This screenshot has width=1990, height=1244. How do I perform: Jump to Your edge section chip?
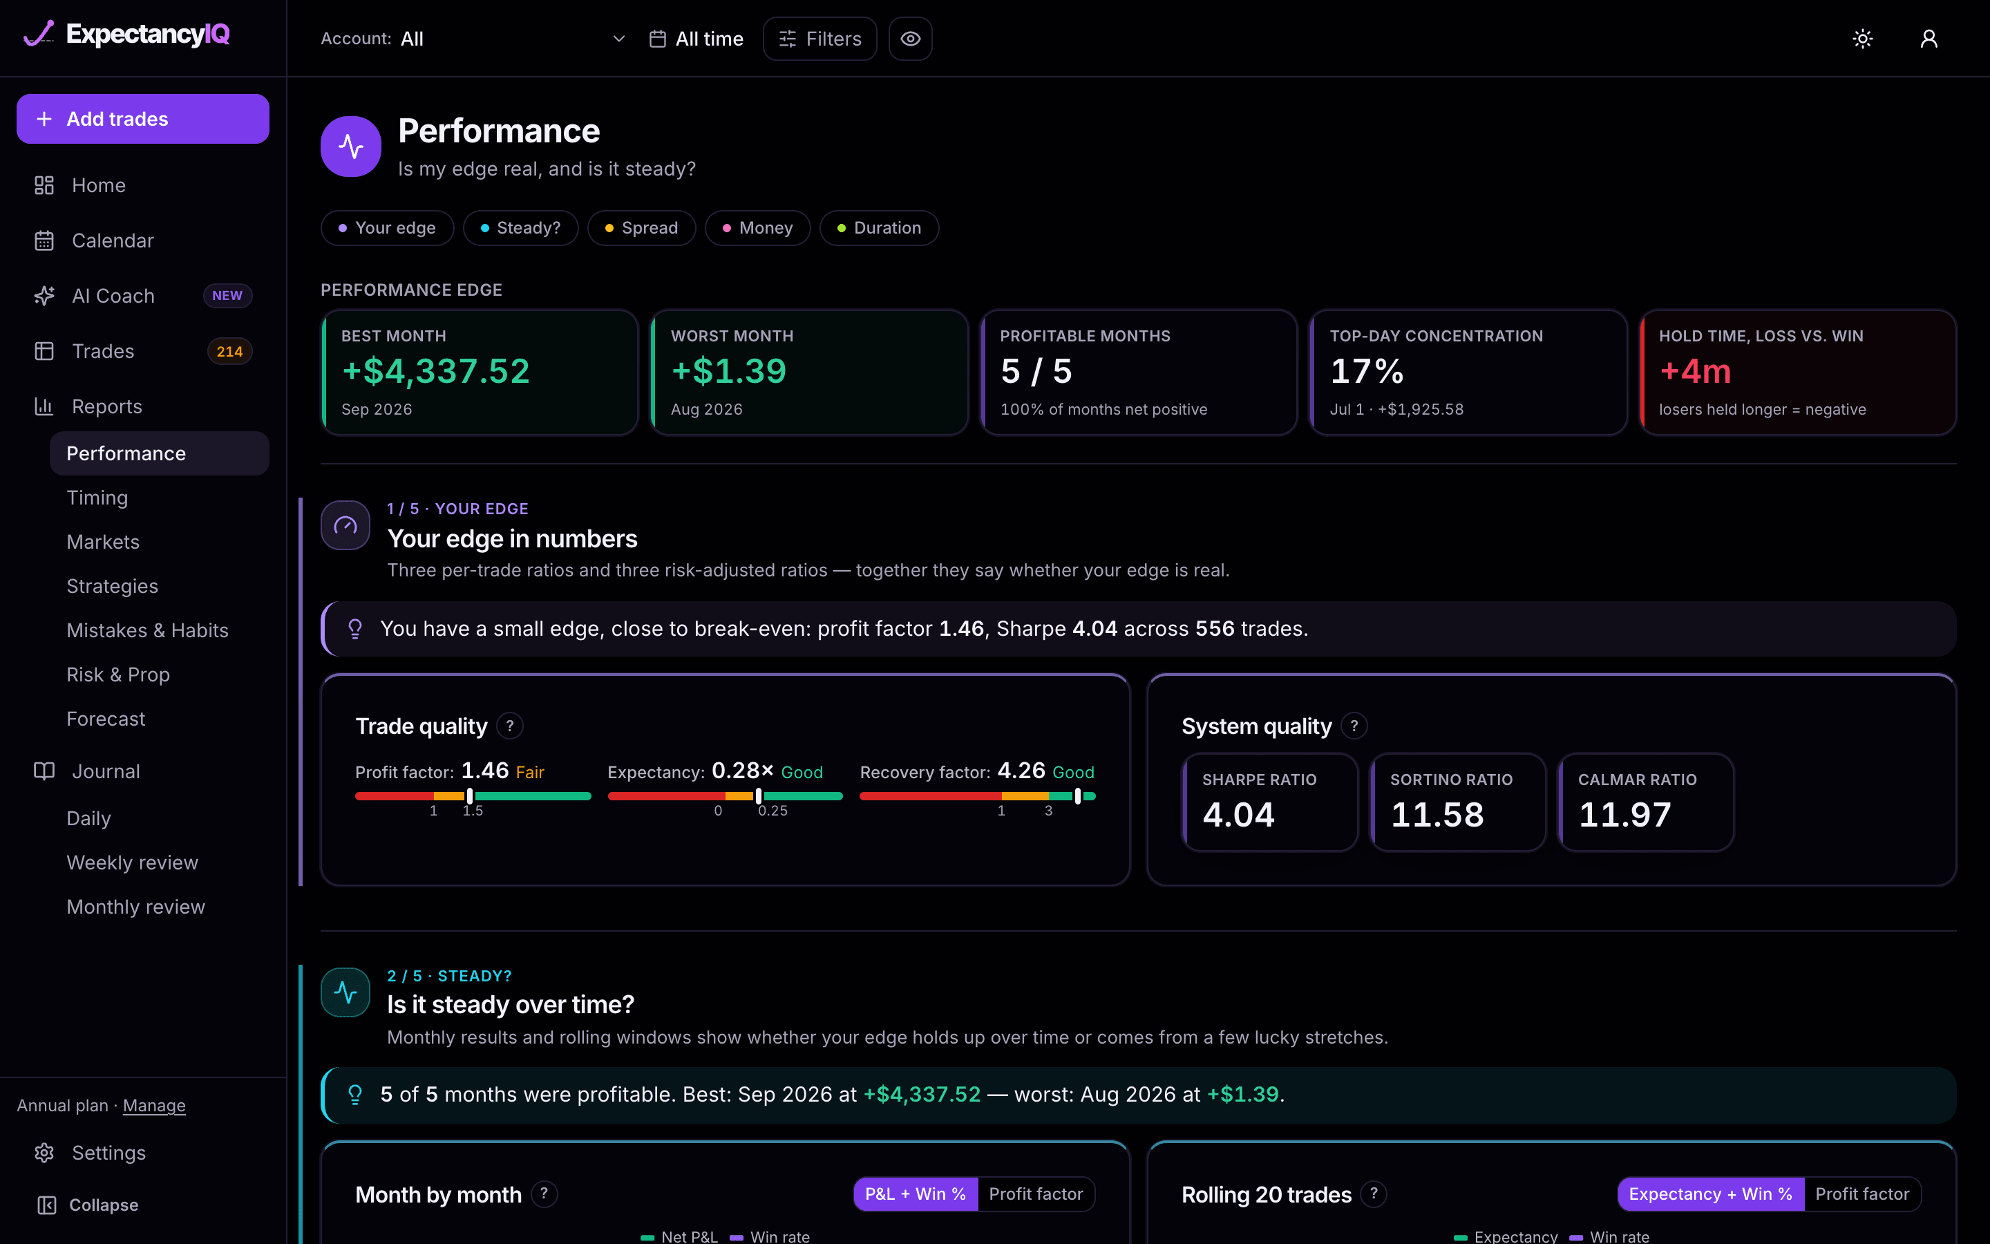pos(386,228)
